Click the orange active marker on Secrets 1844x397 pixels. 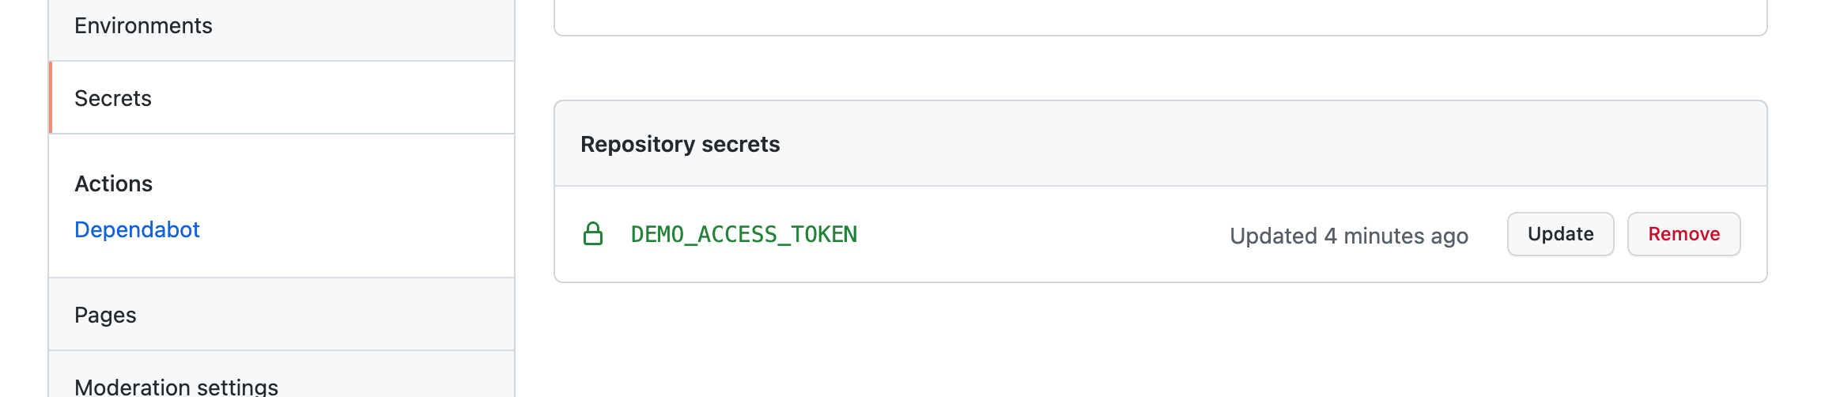tap(51, 98)
